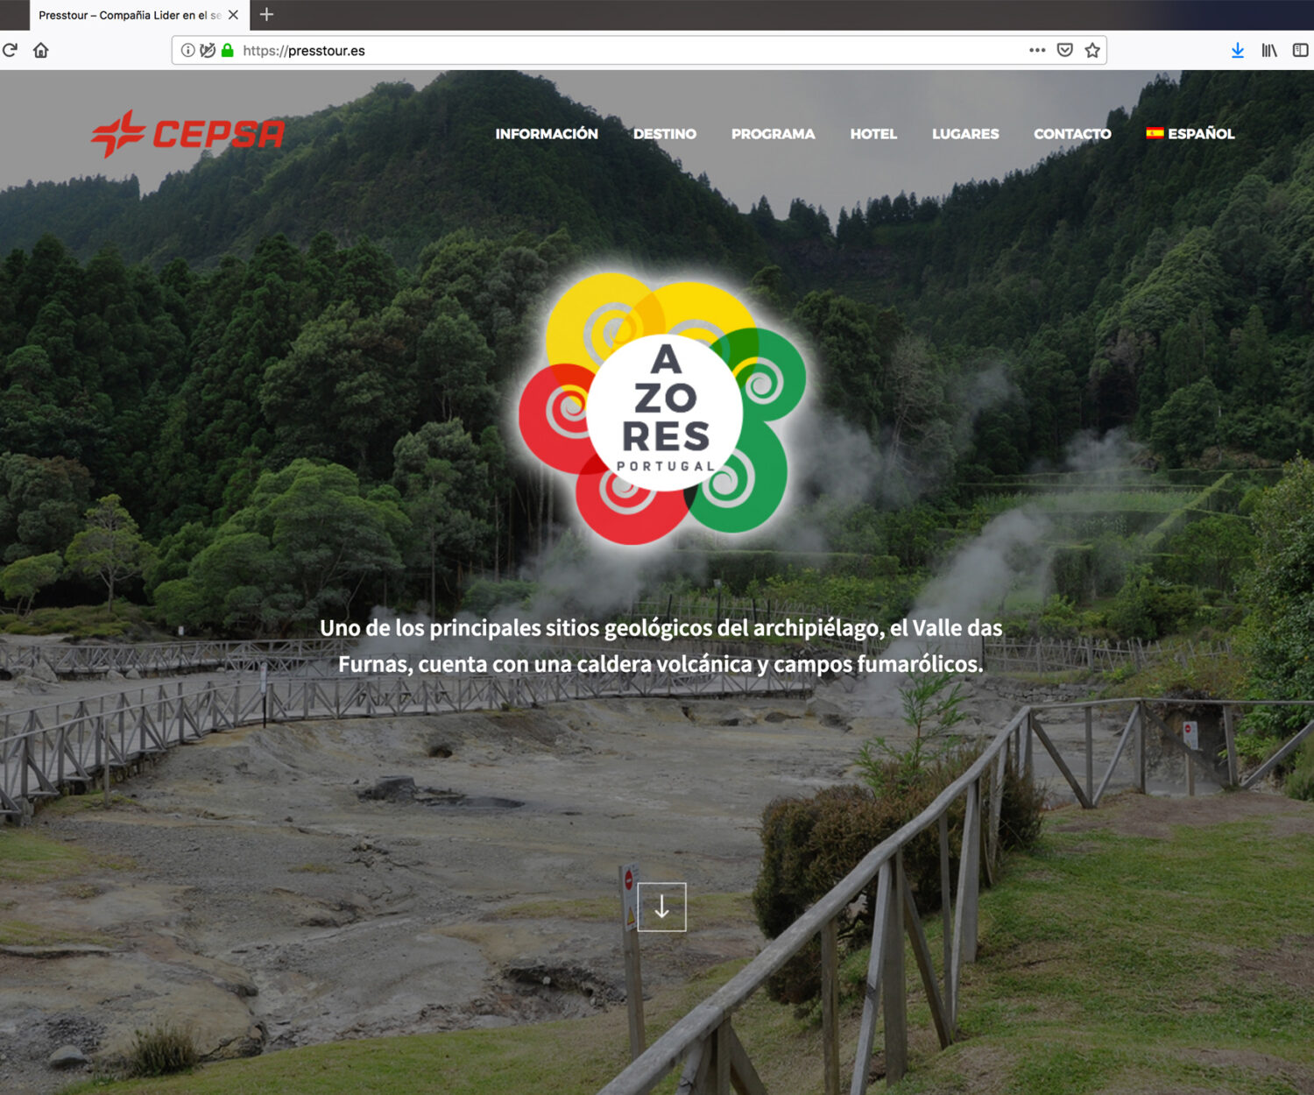Bookmark this page with the star
Screen dimensions: 1314x1095
pos(1092,50)
